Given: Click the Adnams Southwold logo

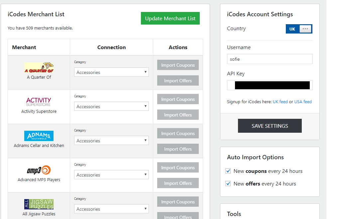Looking at the screenshot, I should pos(39,136).
